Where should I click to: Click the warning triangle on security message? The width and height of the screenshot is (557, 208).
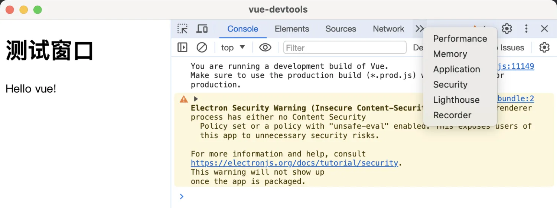(x=184, y=99)
